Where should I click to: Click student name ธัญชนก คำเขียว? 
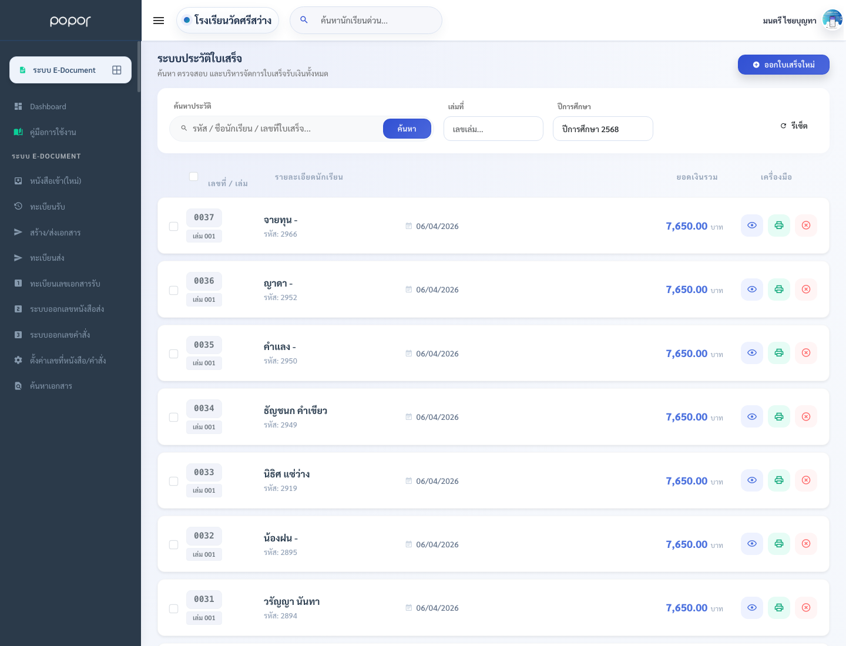pos(296,411)
